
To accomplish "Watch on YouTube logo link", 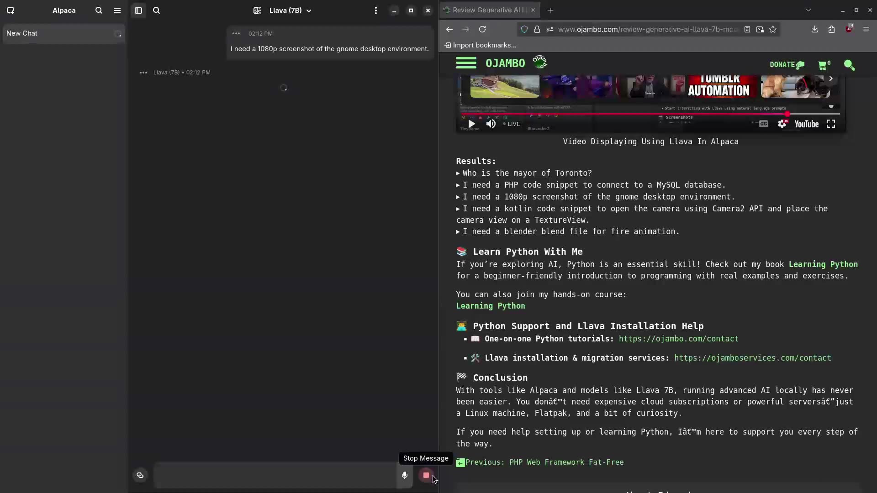I will pos(807,124).
